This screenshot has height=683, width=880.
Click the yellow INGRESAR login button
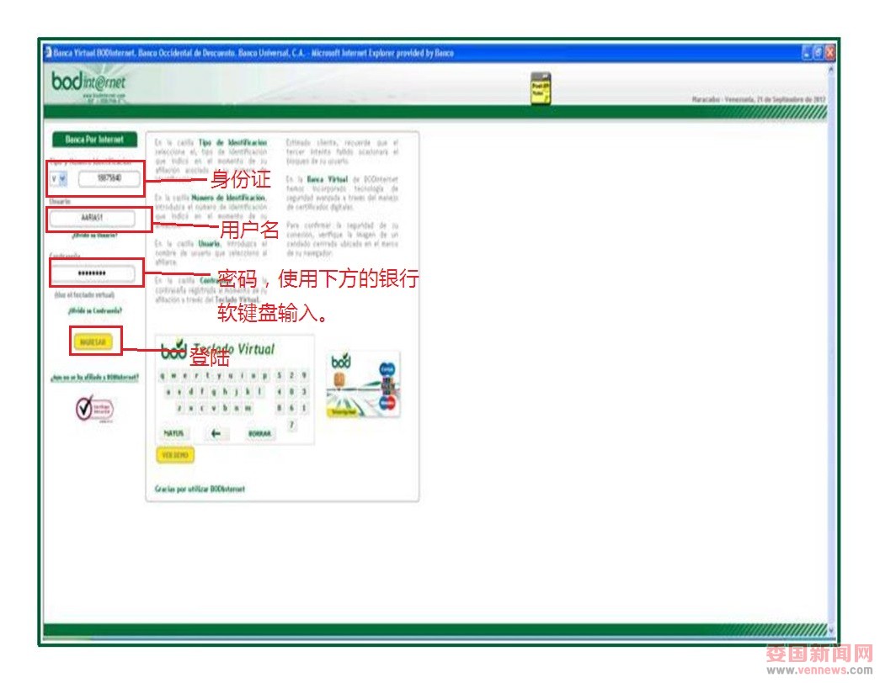(x=93, y=342)
